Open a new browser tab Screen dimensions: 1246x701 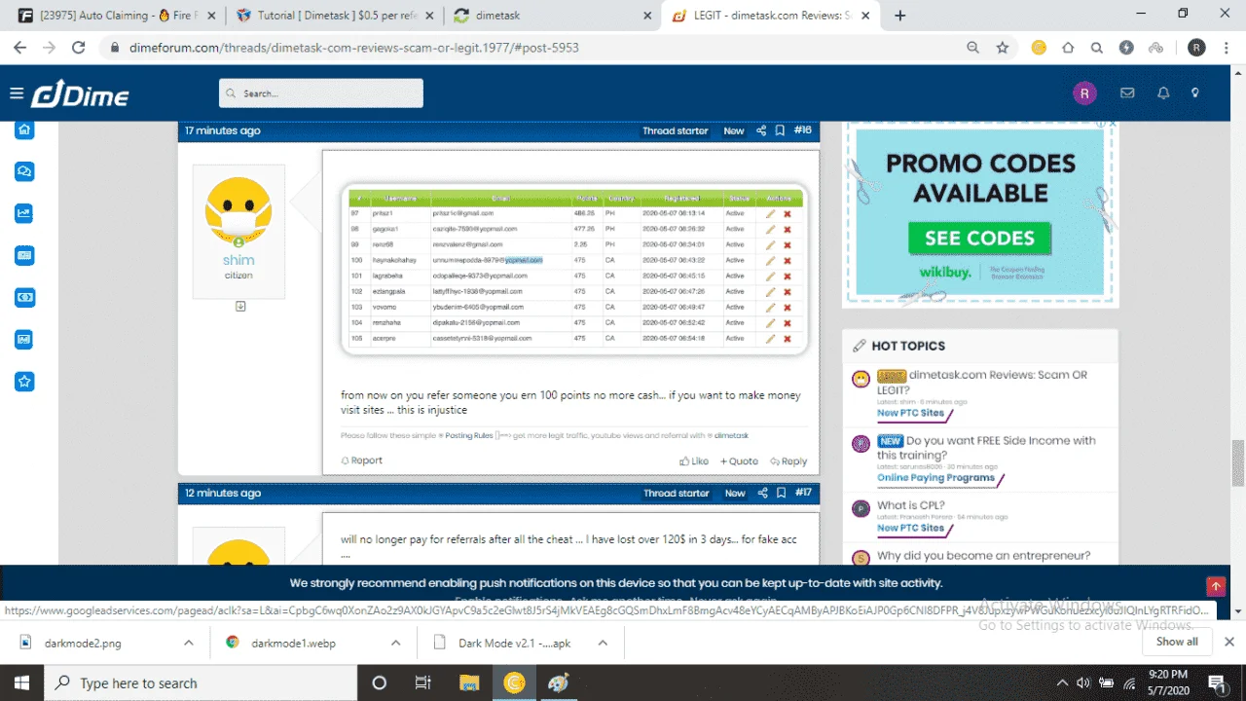coord(899,16)
